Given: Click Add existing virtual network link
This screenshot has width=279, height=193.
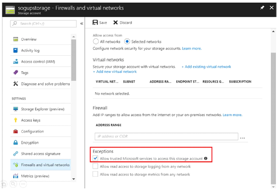Looking at the screenshot, I should tap(207, 67).
